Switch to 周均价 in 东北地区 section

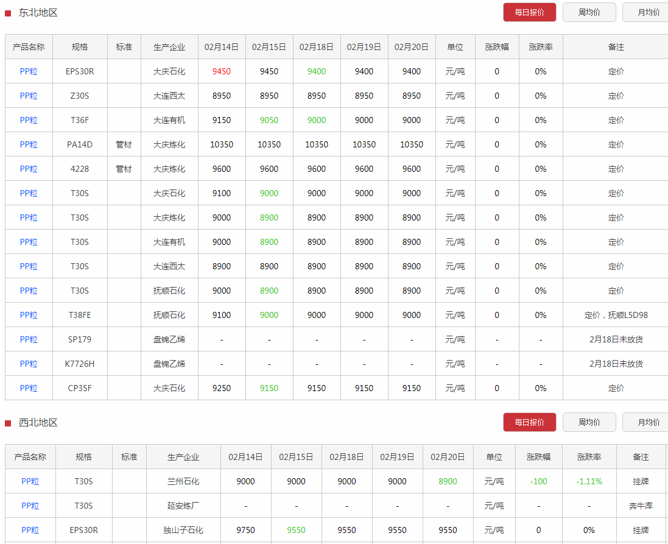pyautogui.click(x=589, y=12)
